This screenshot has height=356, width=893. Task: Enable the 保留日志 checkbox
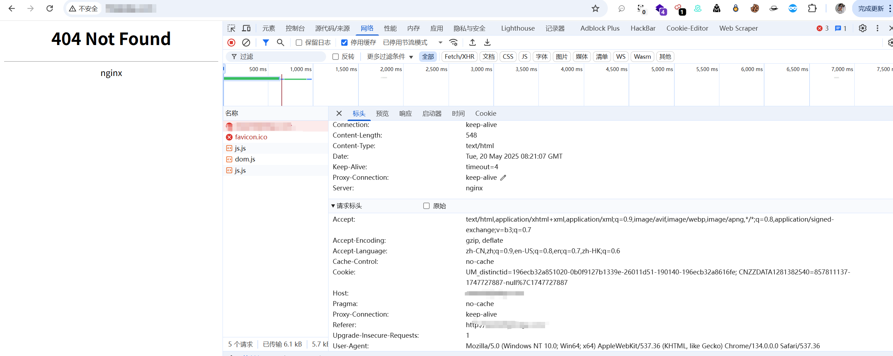tap(299, 43)
